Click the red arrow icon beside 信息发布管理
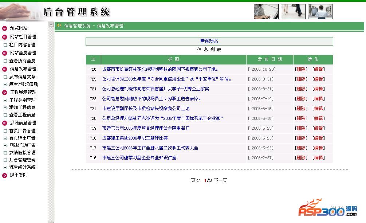This screenshot has width=366, height=223. 4,69
